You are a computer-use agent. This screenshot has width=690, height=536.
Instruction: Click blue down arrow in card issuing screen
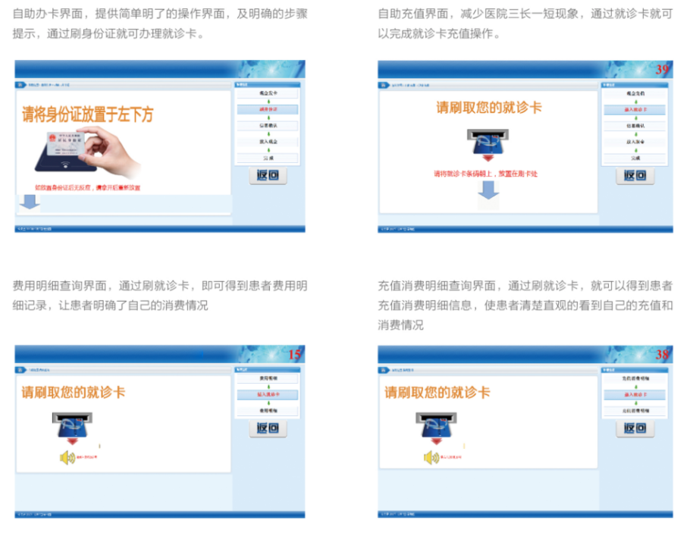click(30, 201)
